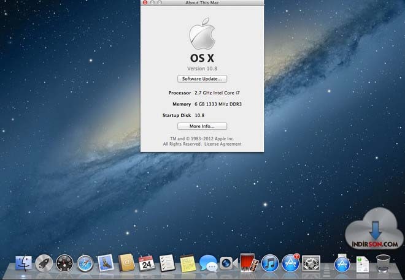Click the About This Mac title bar
405x280 pixels.
(202, 3)
